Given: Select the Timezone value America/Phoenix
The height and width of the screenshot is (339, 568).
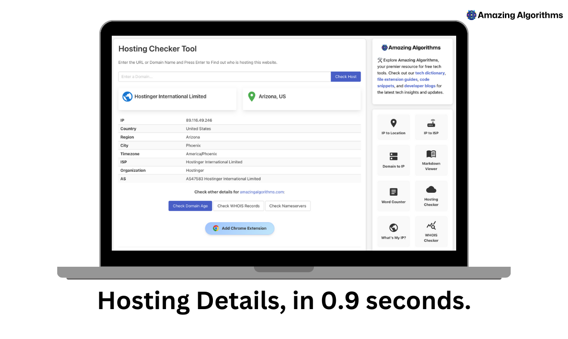Looking at the screenshot, I should click(x=201, y=154).
